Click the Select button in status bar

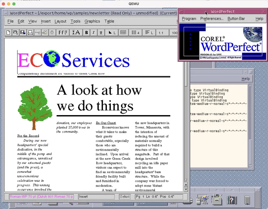(x=125, y=197)
